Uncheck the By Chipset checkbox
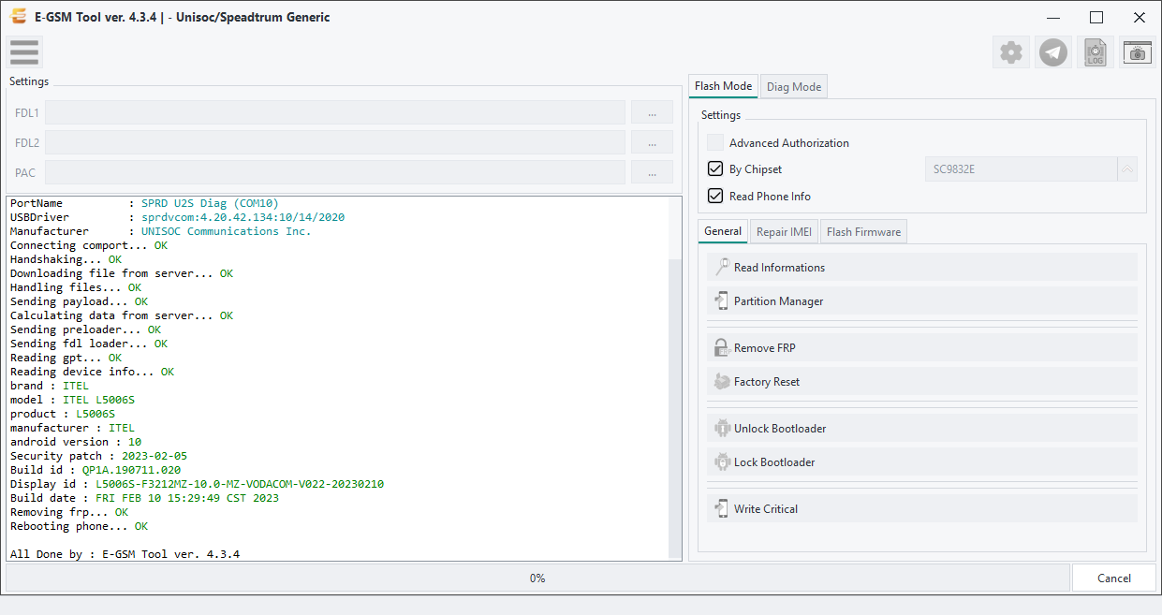 (715, 169)
